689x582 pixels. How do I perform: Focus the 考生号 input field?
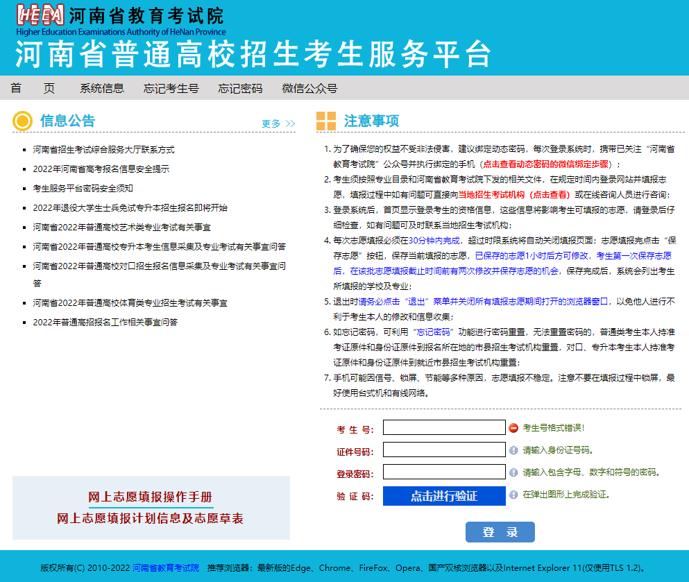coord(444,427)
